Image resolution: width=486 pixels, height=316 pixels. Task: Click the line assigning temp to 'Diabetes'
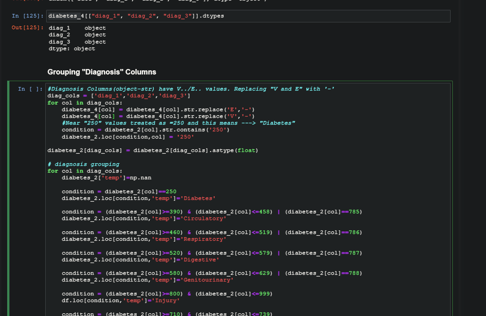139,198
